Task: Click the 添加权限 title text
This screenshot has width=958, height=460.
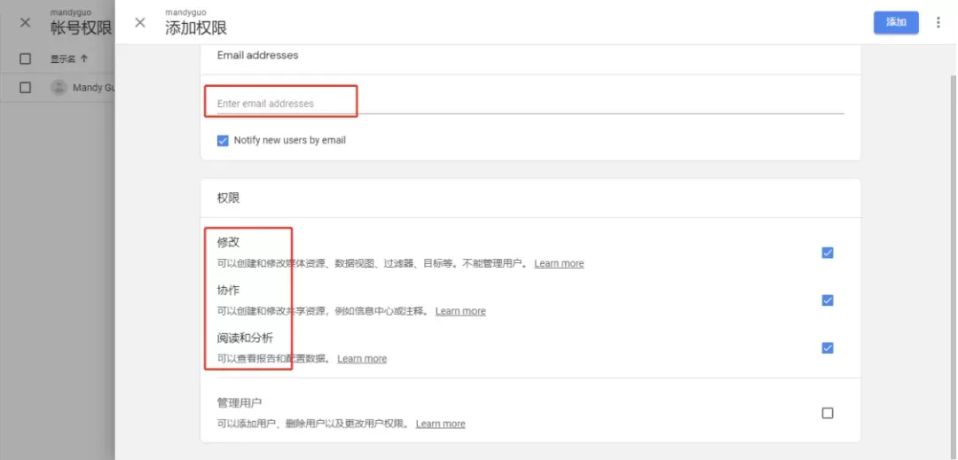Action: pyautogui.click(x=196, y=28)
